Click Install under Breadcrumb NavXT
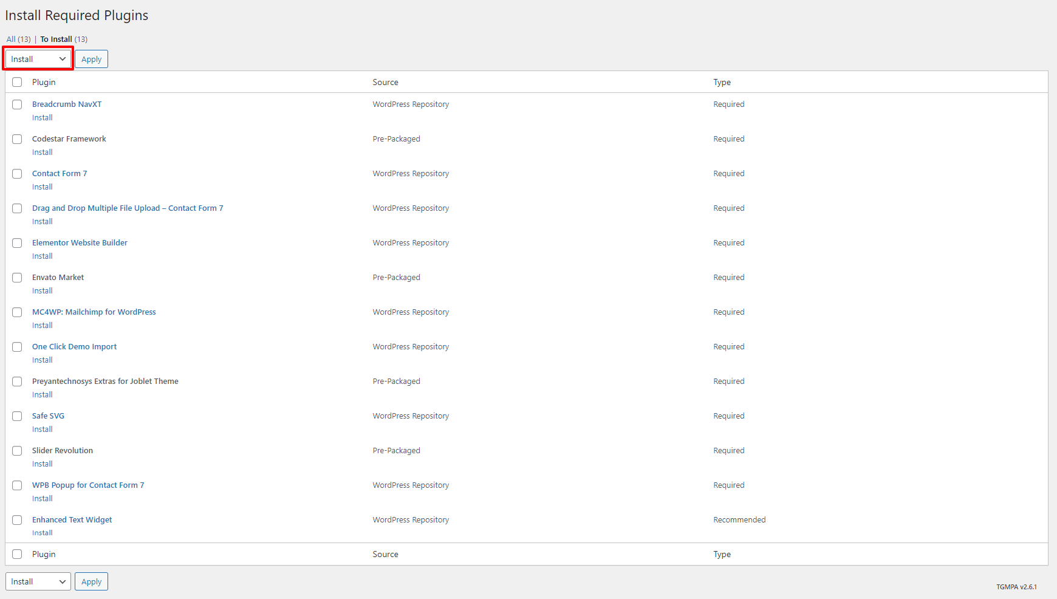 pos(43,118)
